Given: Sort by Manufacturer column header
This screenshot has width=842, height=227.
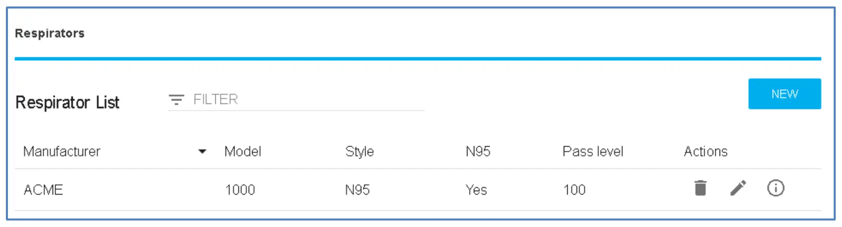Looking at the screenshot, I should click(x=62, y=151).
